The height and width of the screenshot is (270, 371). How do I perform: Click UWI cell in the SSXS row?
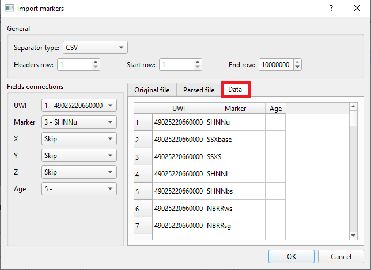click(x=179, y=157)
